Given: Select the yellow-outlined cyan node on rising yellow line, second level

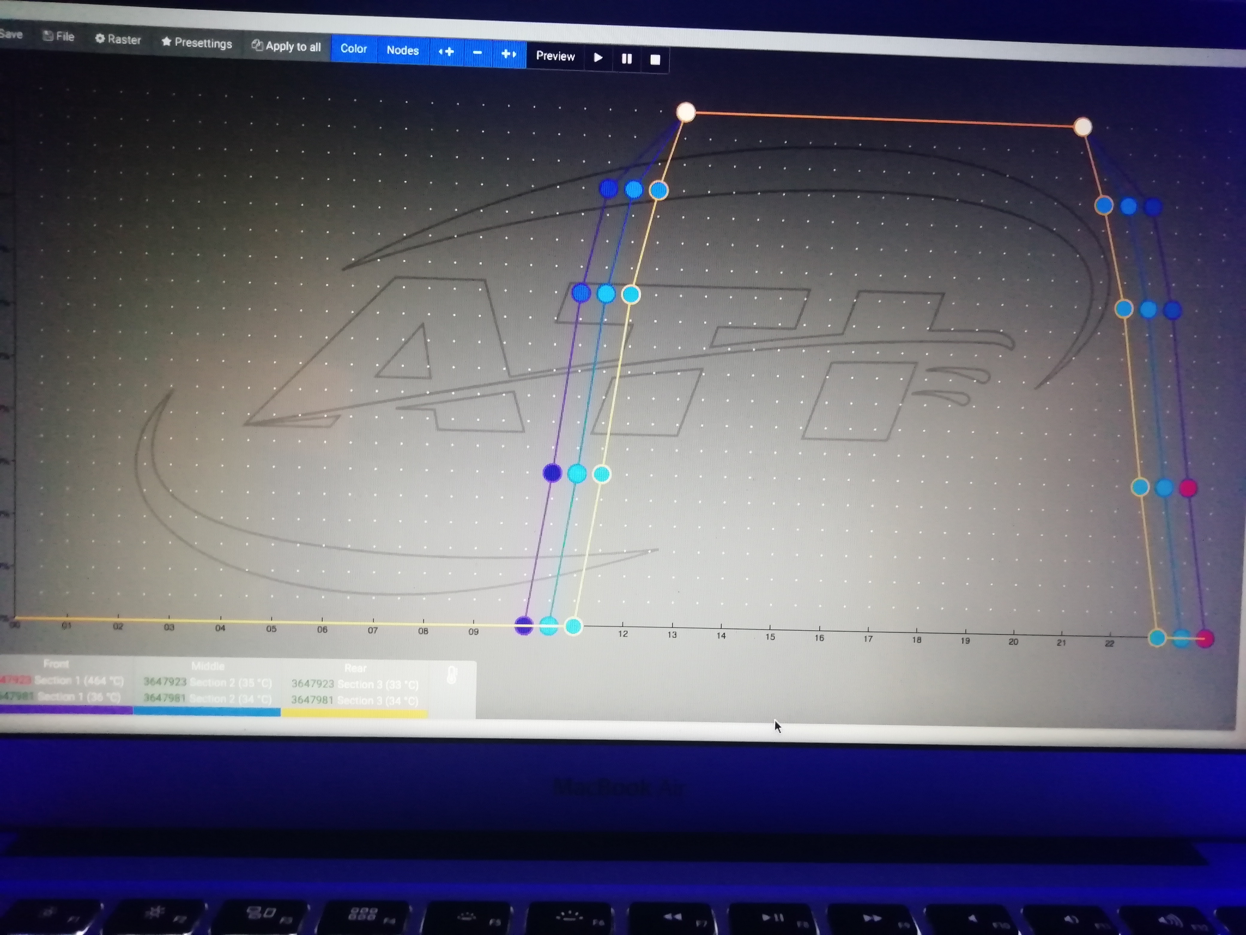Looking at the screenshot, I should 602,474.
